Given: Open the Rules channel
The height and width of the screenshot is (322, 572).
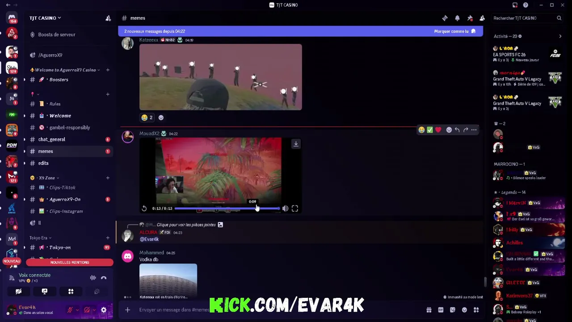Looking at the screenshot, I should (x=69, y=104).
